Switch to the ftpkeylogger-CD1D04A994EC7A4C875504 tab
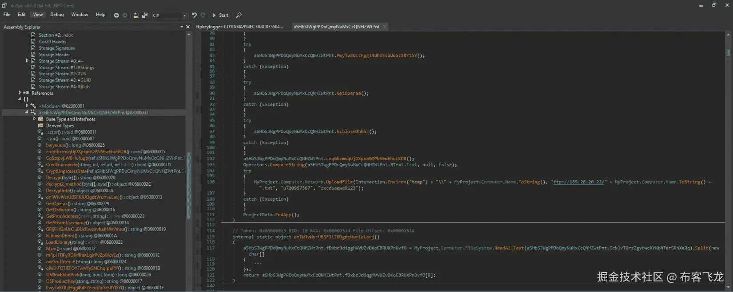This screenshot has height=292, width=733. click(x=239, y=27)
